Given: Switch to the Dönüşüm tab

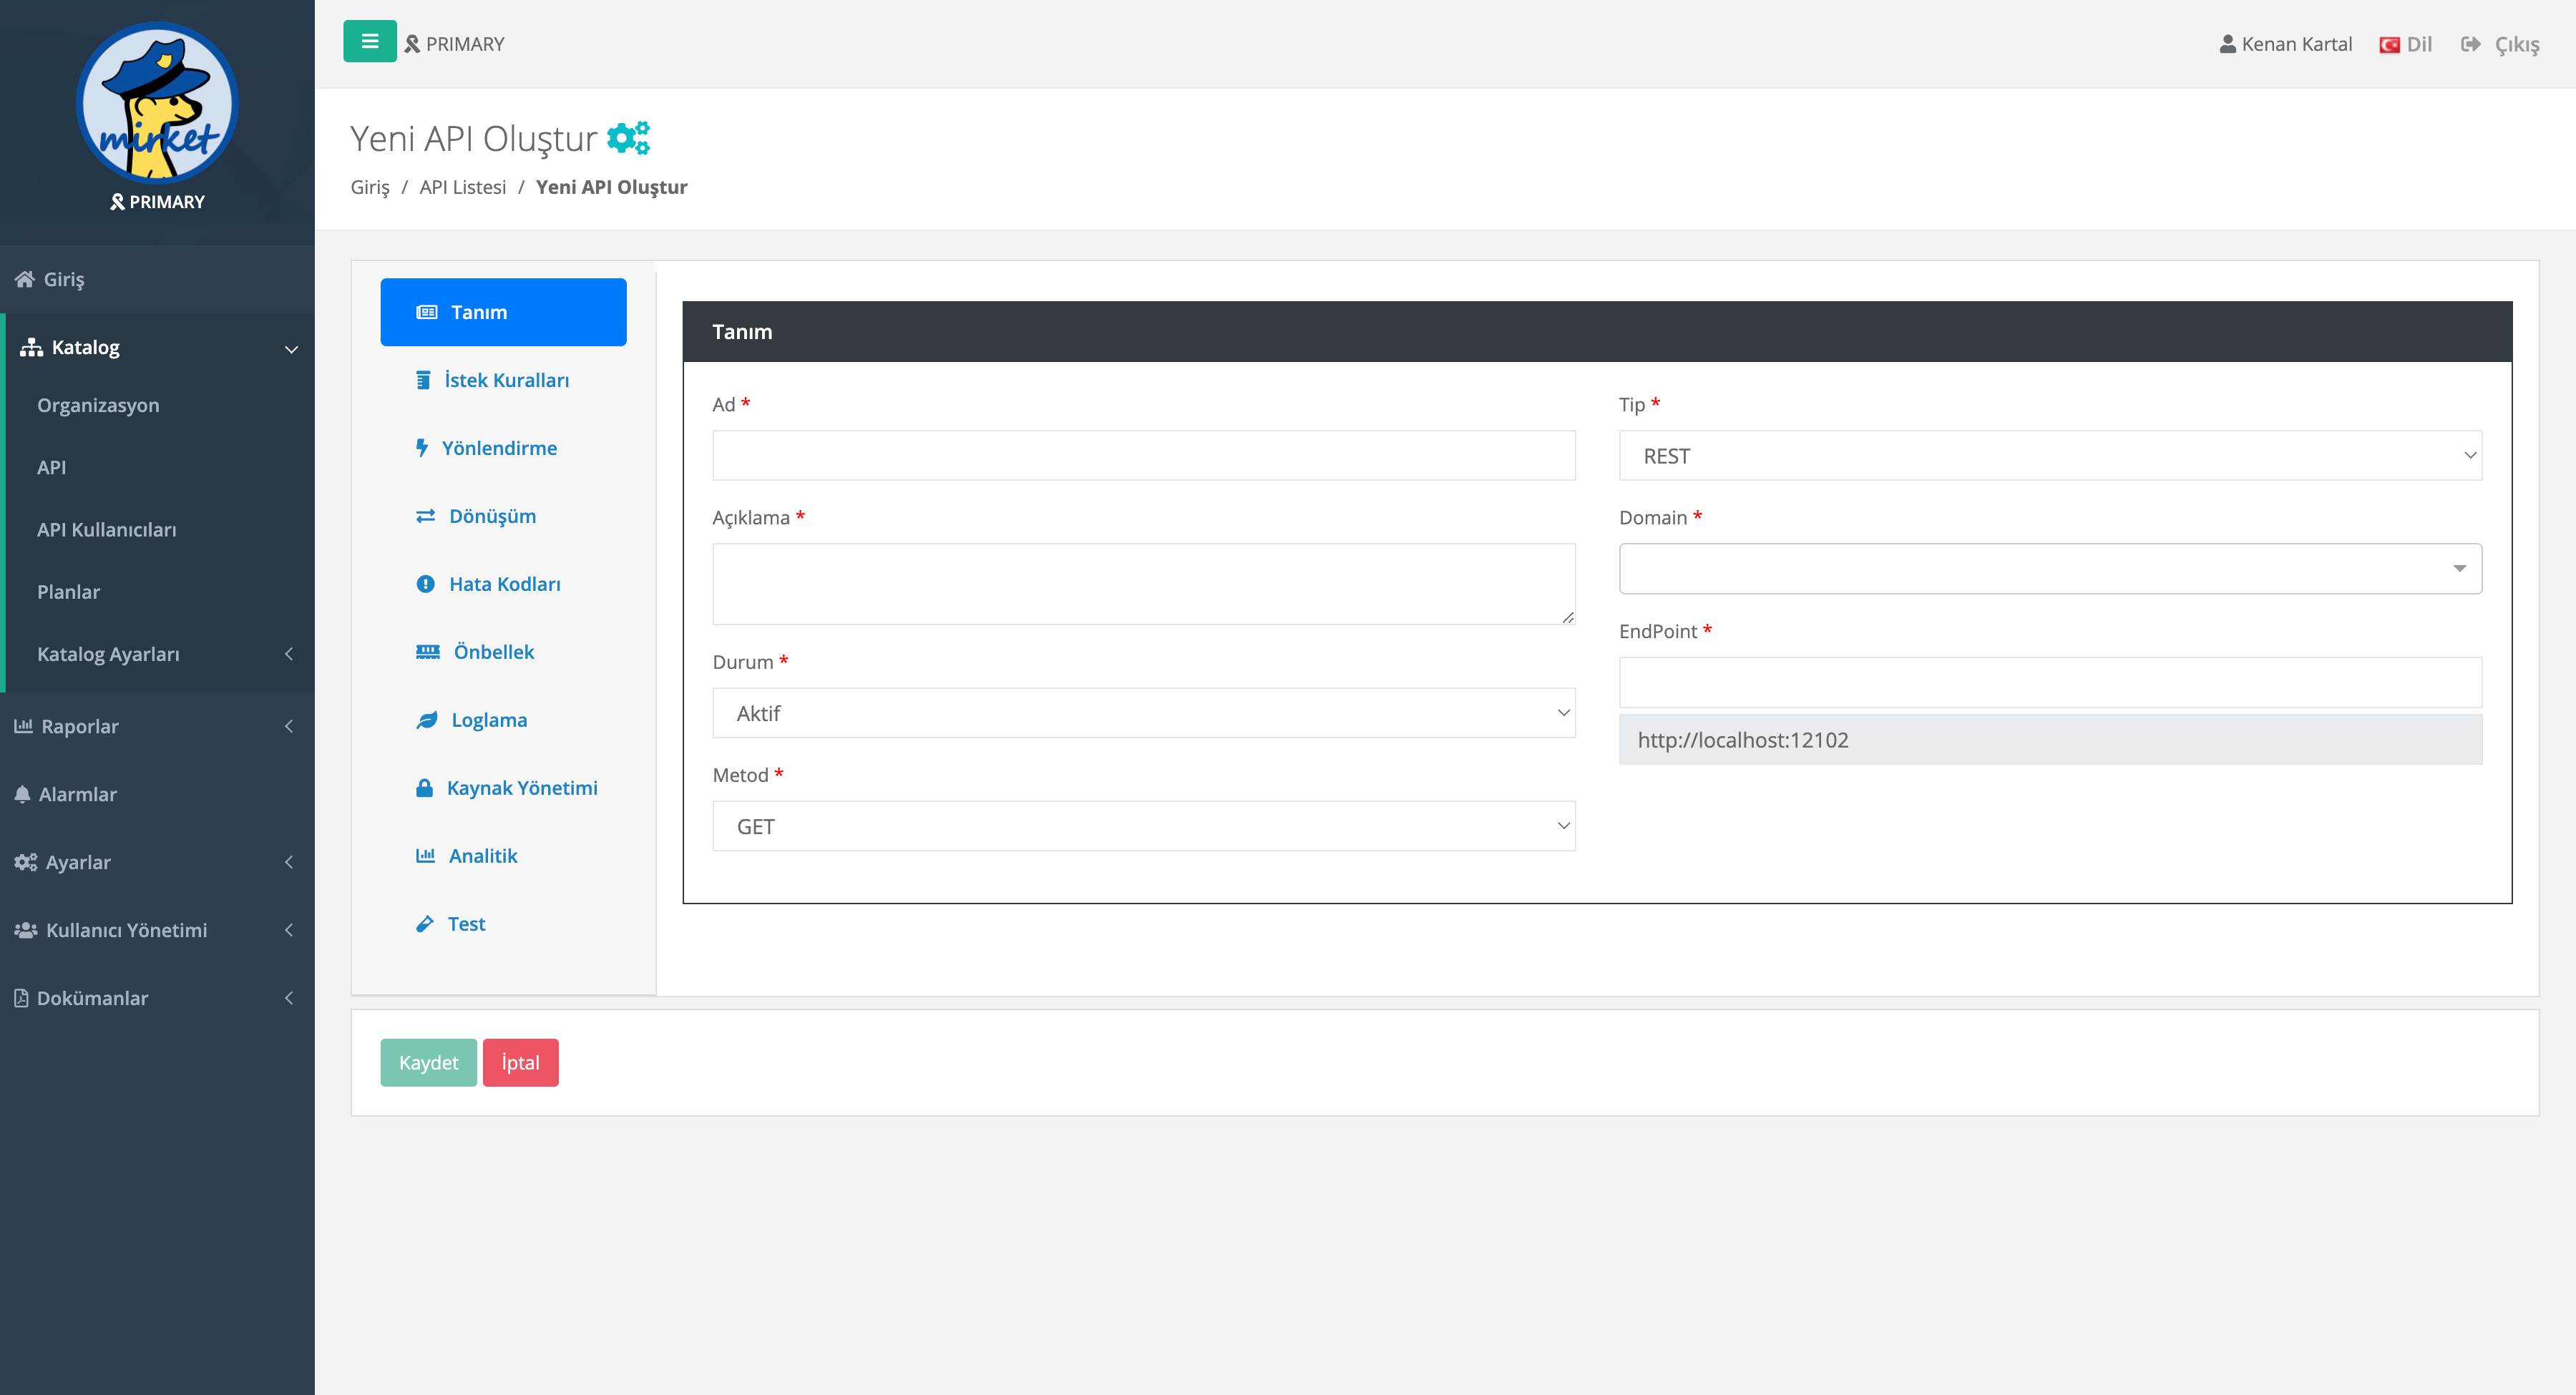Looking at the screenshot, I should coord(503,516).
